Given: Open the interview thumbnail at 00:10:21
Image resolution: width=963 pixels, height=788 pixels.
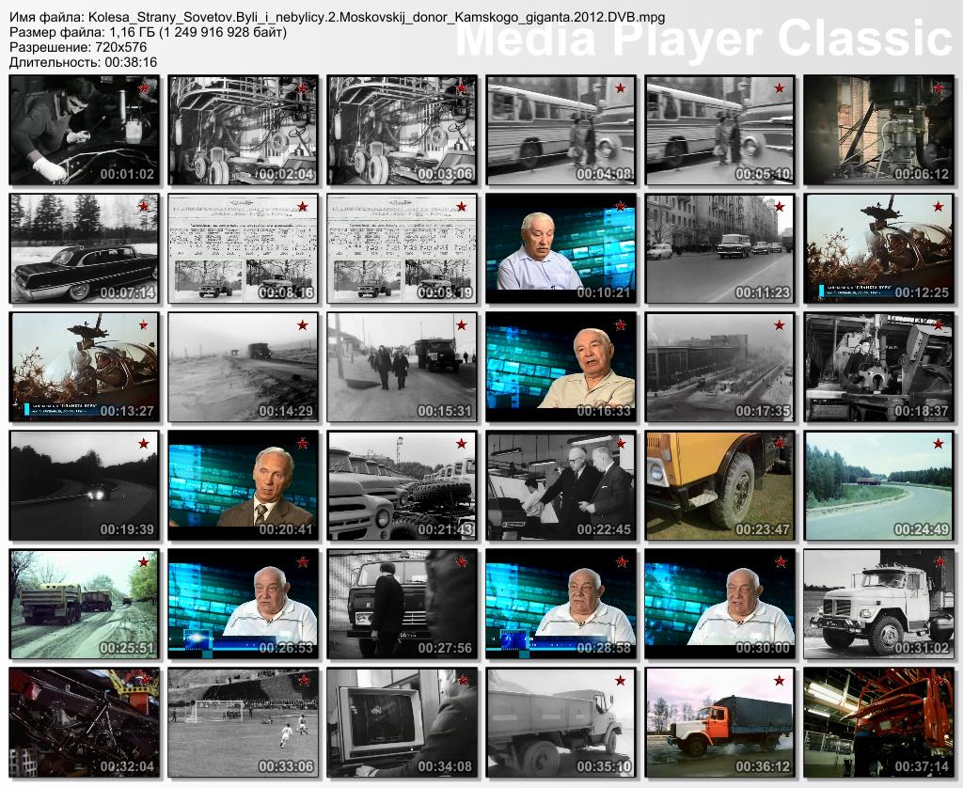Looking at the screenshot, I should [560, 248].
